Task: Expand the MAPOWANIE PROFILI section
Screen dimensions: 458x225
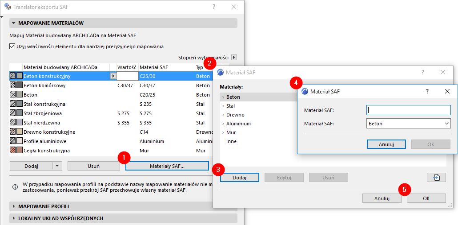Action: pyautogui.click(x=13, y=206)
